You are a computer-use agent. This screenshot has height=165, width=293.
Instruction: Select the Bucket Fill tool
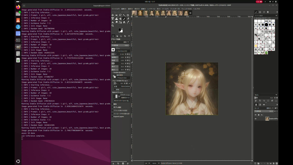point(120,19)
